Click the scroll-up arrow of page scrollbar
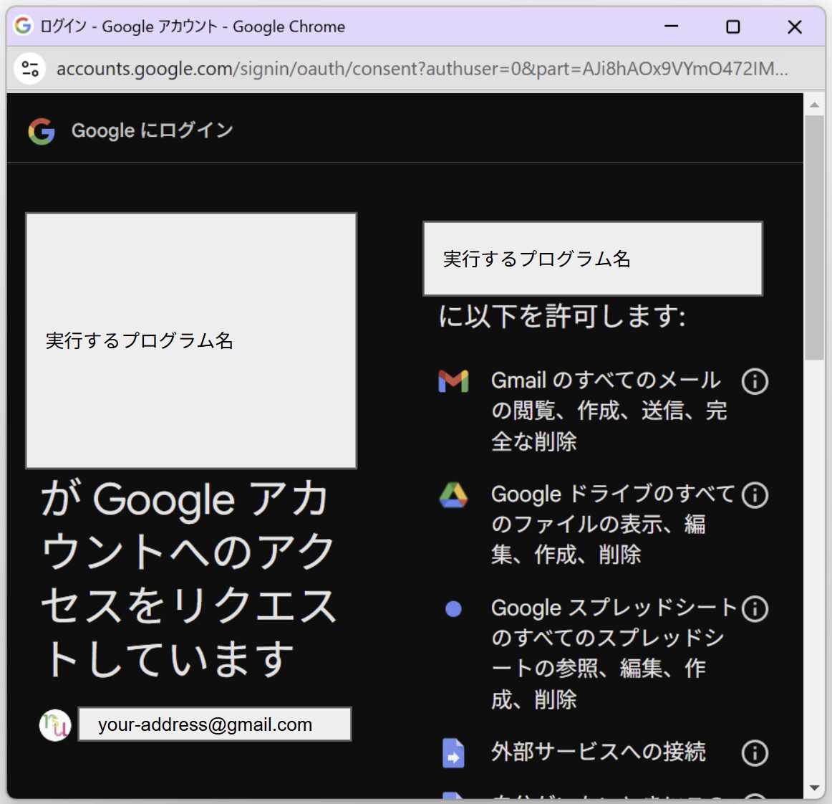This screenshot has width=832, height=804. click(814, 105)
